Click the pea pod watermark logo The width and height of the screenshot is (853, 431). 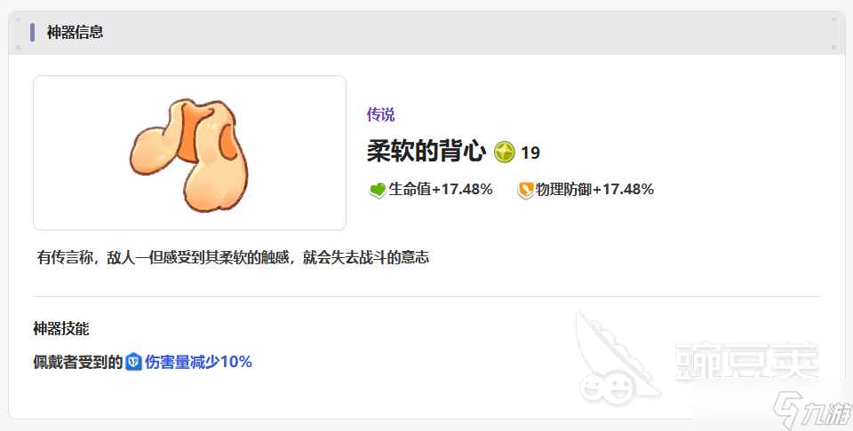616,358
